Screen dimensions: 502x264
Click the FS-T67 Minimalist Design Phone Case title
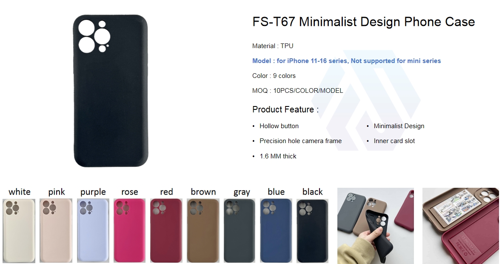(x=363, y=22)
